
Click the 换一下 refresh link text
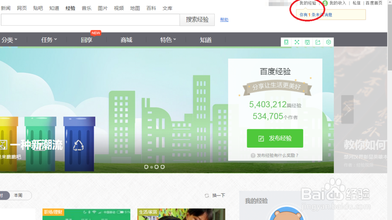(219, 195)
